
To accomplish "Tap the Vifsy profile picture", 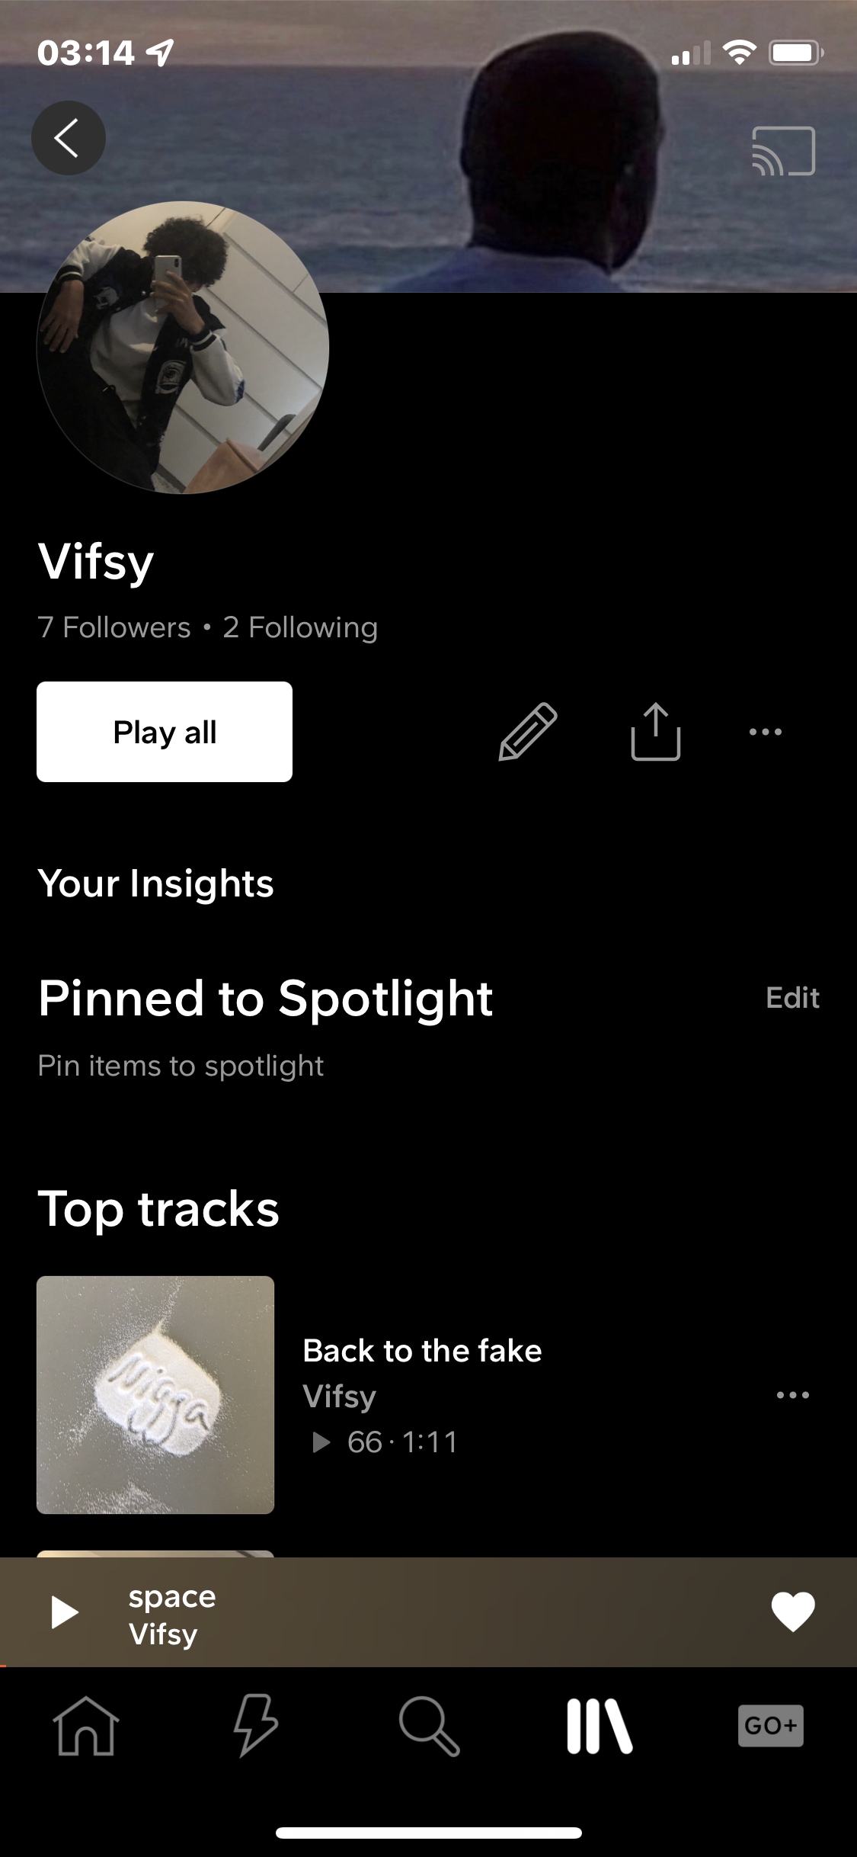I will click(183, 348).
